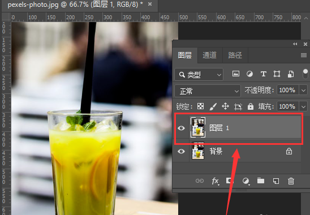Select 图层 1 layer thumbnail
This screenshot has width=310, height=215.
198,127
